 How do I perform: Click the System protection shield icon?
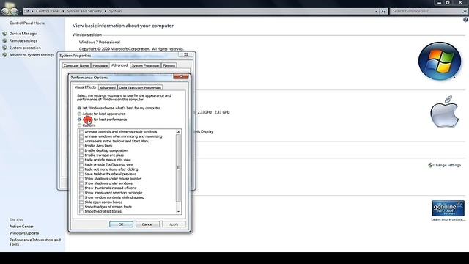tap(4, 48)
